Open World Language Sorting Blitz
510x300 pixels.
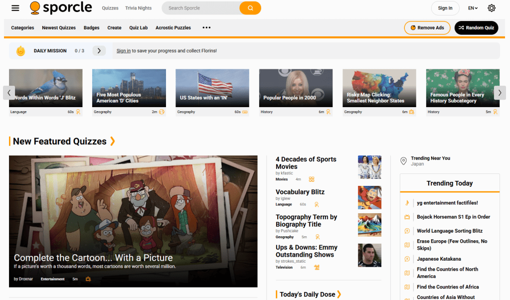pyautogui.click(x=450, y=231)
